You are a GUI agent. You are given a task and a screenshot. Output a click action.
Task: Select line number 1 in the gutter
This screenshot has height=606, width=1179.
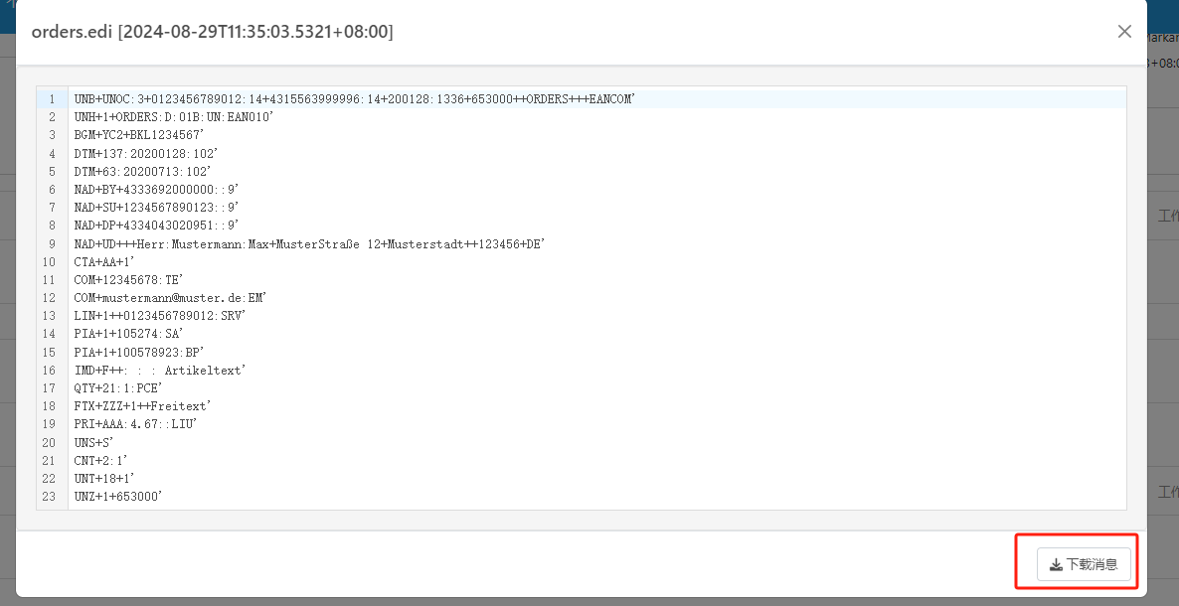[52, 99]
